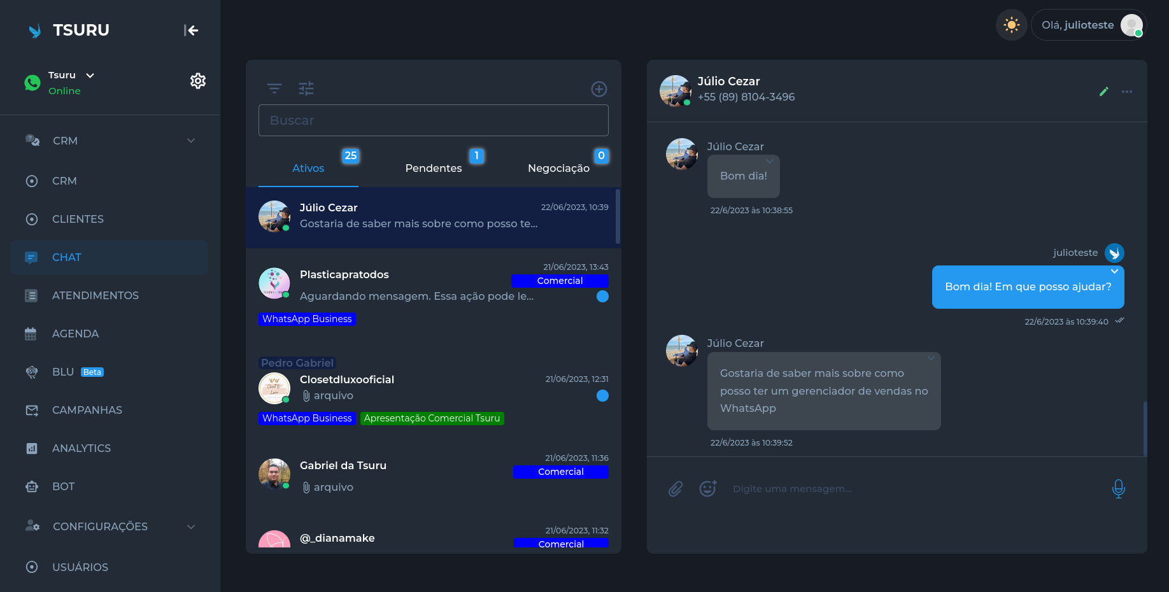Click the Buscar search field
1169x592 pixels.
(x=433, y=120)
